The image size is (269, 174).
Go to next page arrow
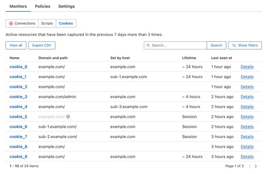pyautogui.click(x=255, y=166)
